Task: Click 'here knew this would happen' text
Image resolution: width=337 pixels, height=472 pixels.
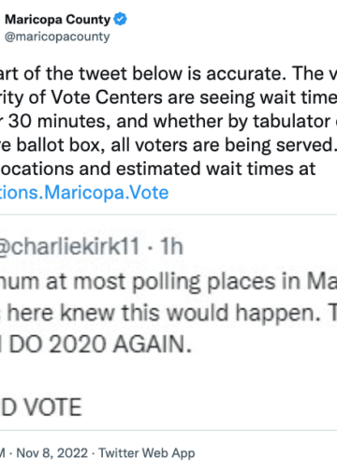Action: coord(168,313)
